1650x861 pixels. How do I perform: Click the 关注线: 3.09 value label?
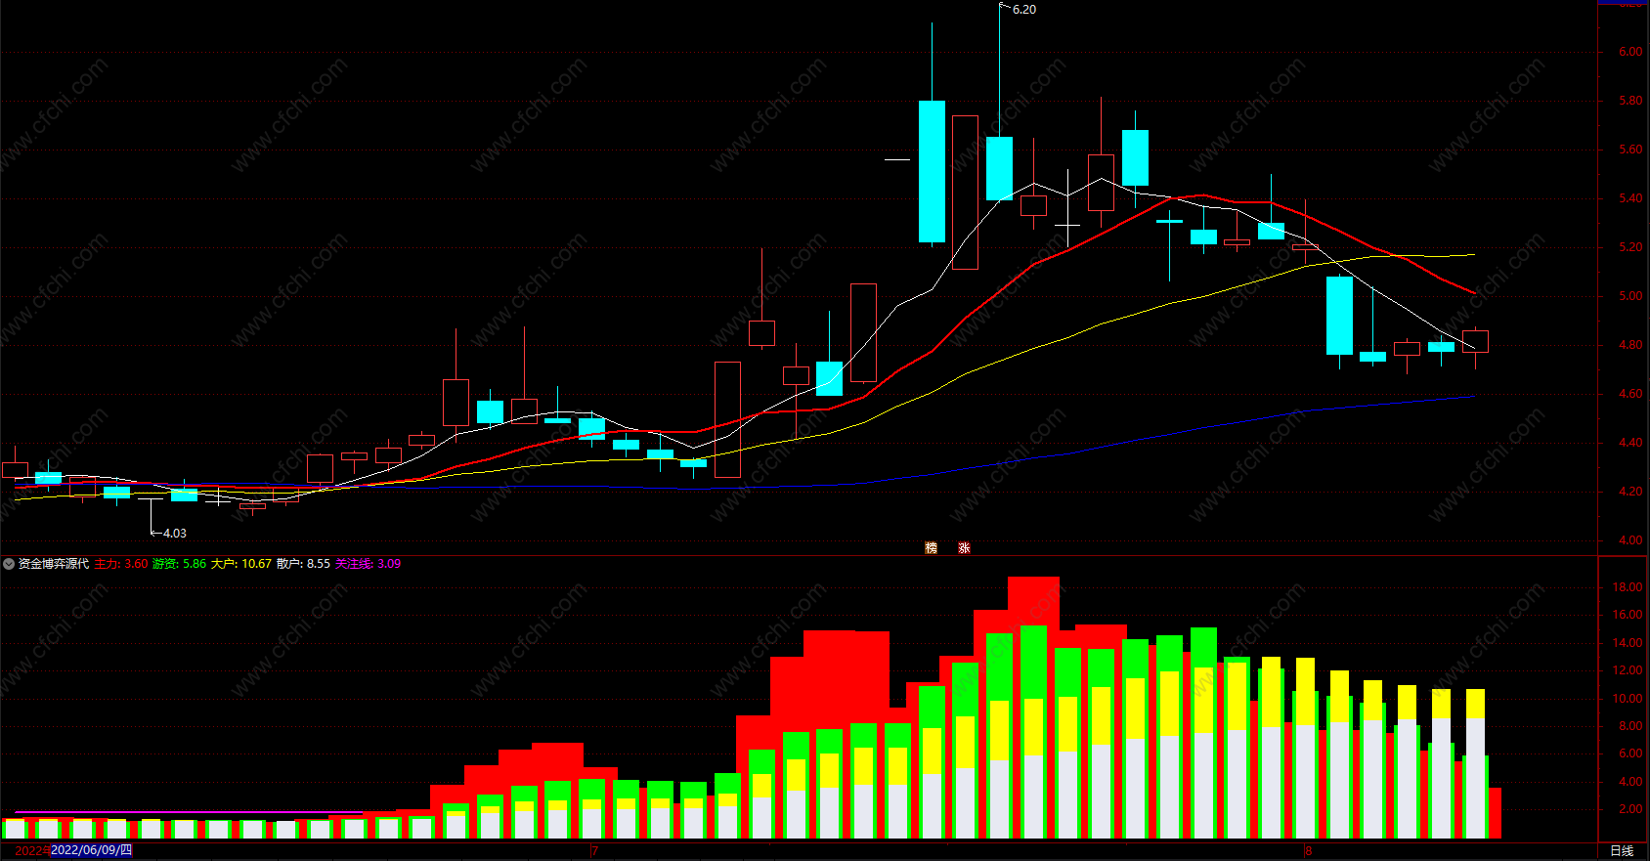click(368, 564)
